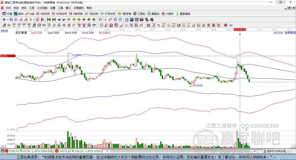The height and width of the screenshot is (160, 296).
Task: Click the 赢家服务 button
Action: 183,14
